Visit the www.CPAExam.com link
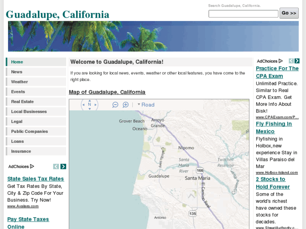Viewport: 306px width, 229px height. click(x=277, y=117)
